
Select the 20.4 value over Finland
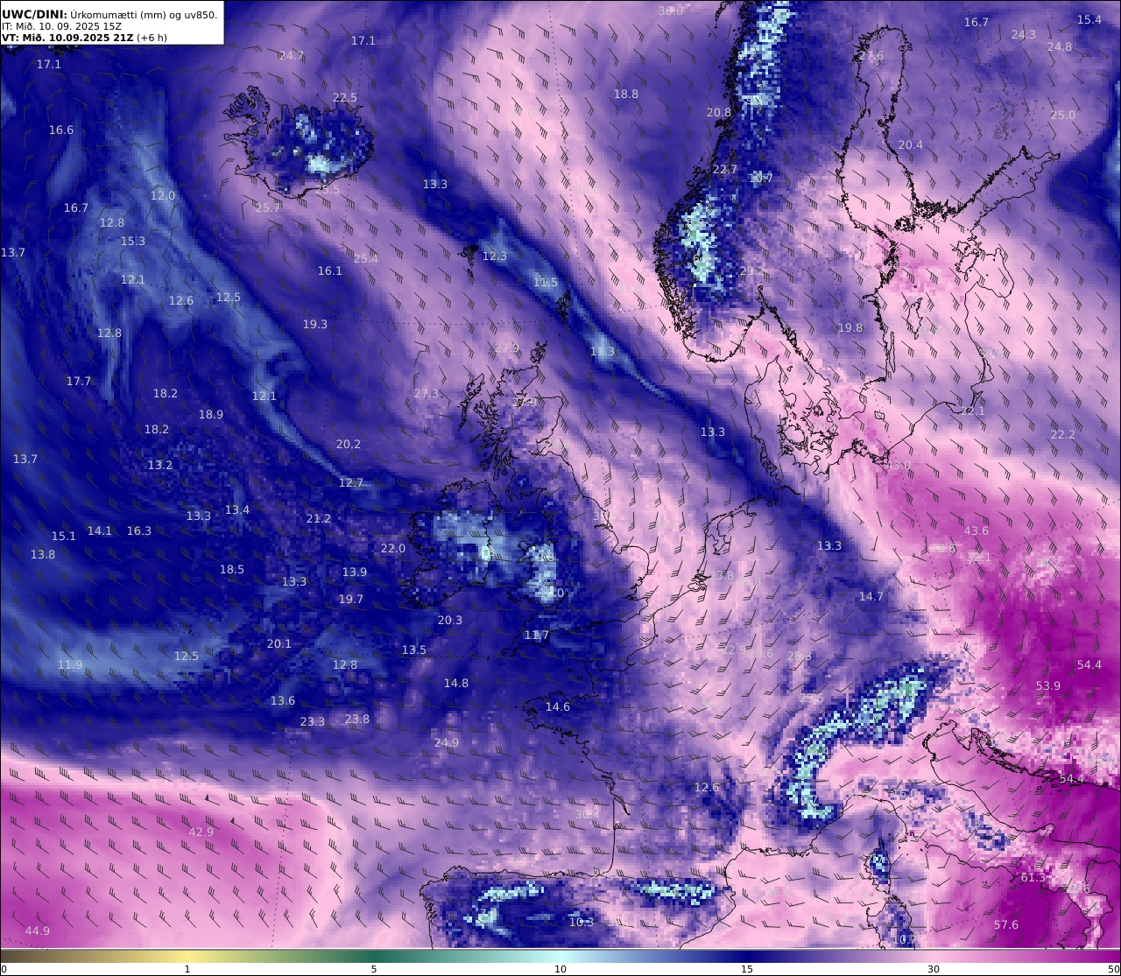(x=911, y=144)
